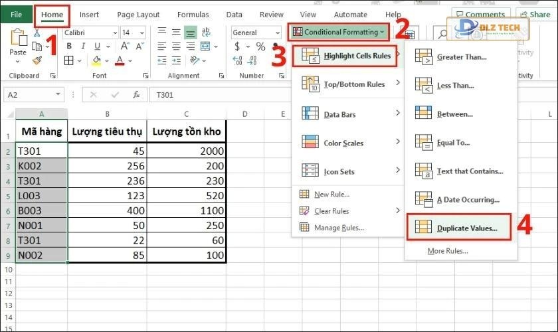Click the Comments button
The height and width of the screenshot is (332, 558).
point(480,14)
